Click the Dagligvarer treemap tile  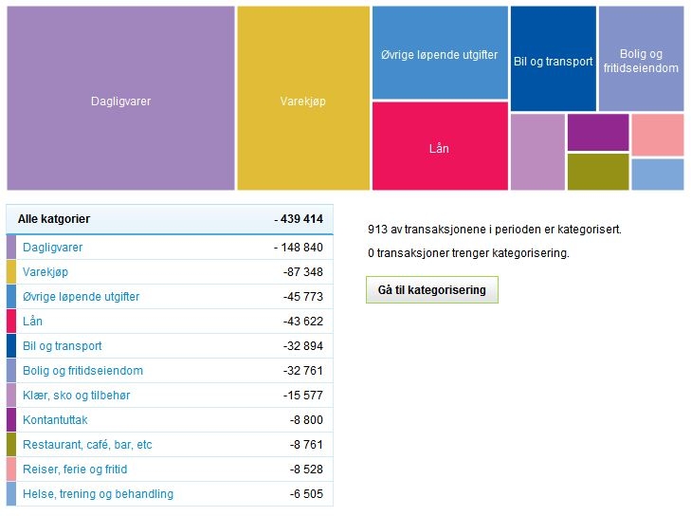click(120, 99)
